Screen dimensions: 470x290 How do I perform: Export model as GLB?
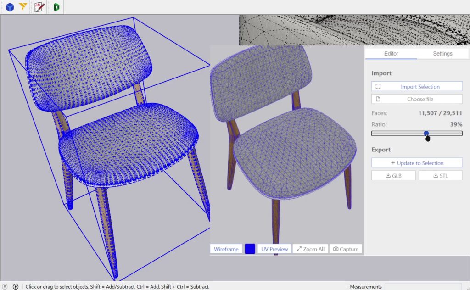coord(393,176)
